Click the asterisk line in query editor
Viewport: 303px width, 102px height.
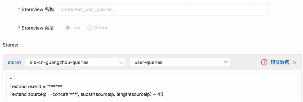[11, 79]
